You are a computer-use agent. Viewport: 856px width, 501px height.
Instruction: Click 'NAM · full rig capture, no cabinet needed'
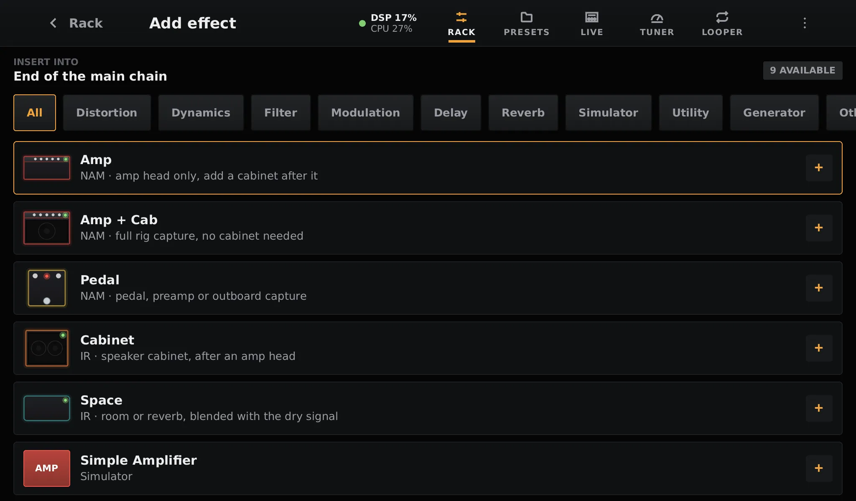point(192,236)
